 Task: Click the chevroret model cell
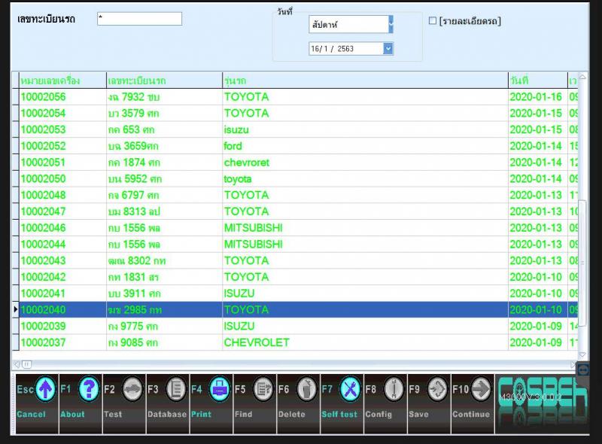point(365,163)
